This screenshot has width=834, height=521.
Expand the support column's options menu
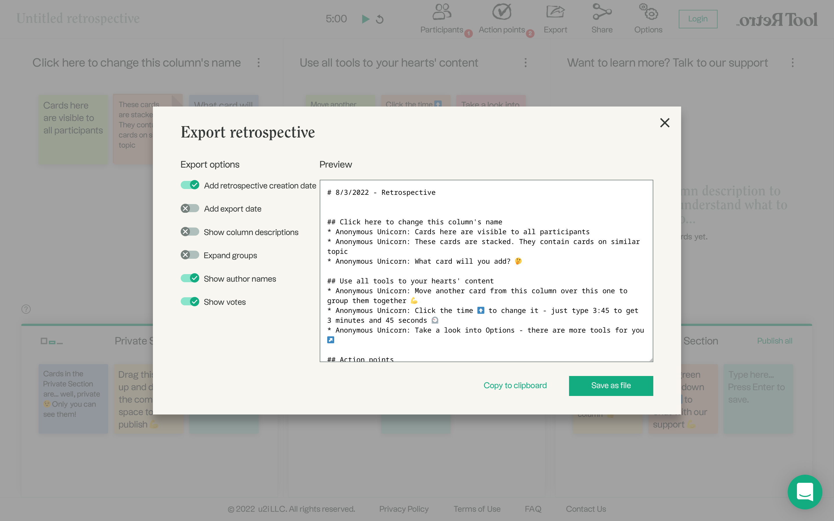(x=792, y=63)
